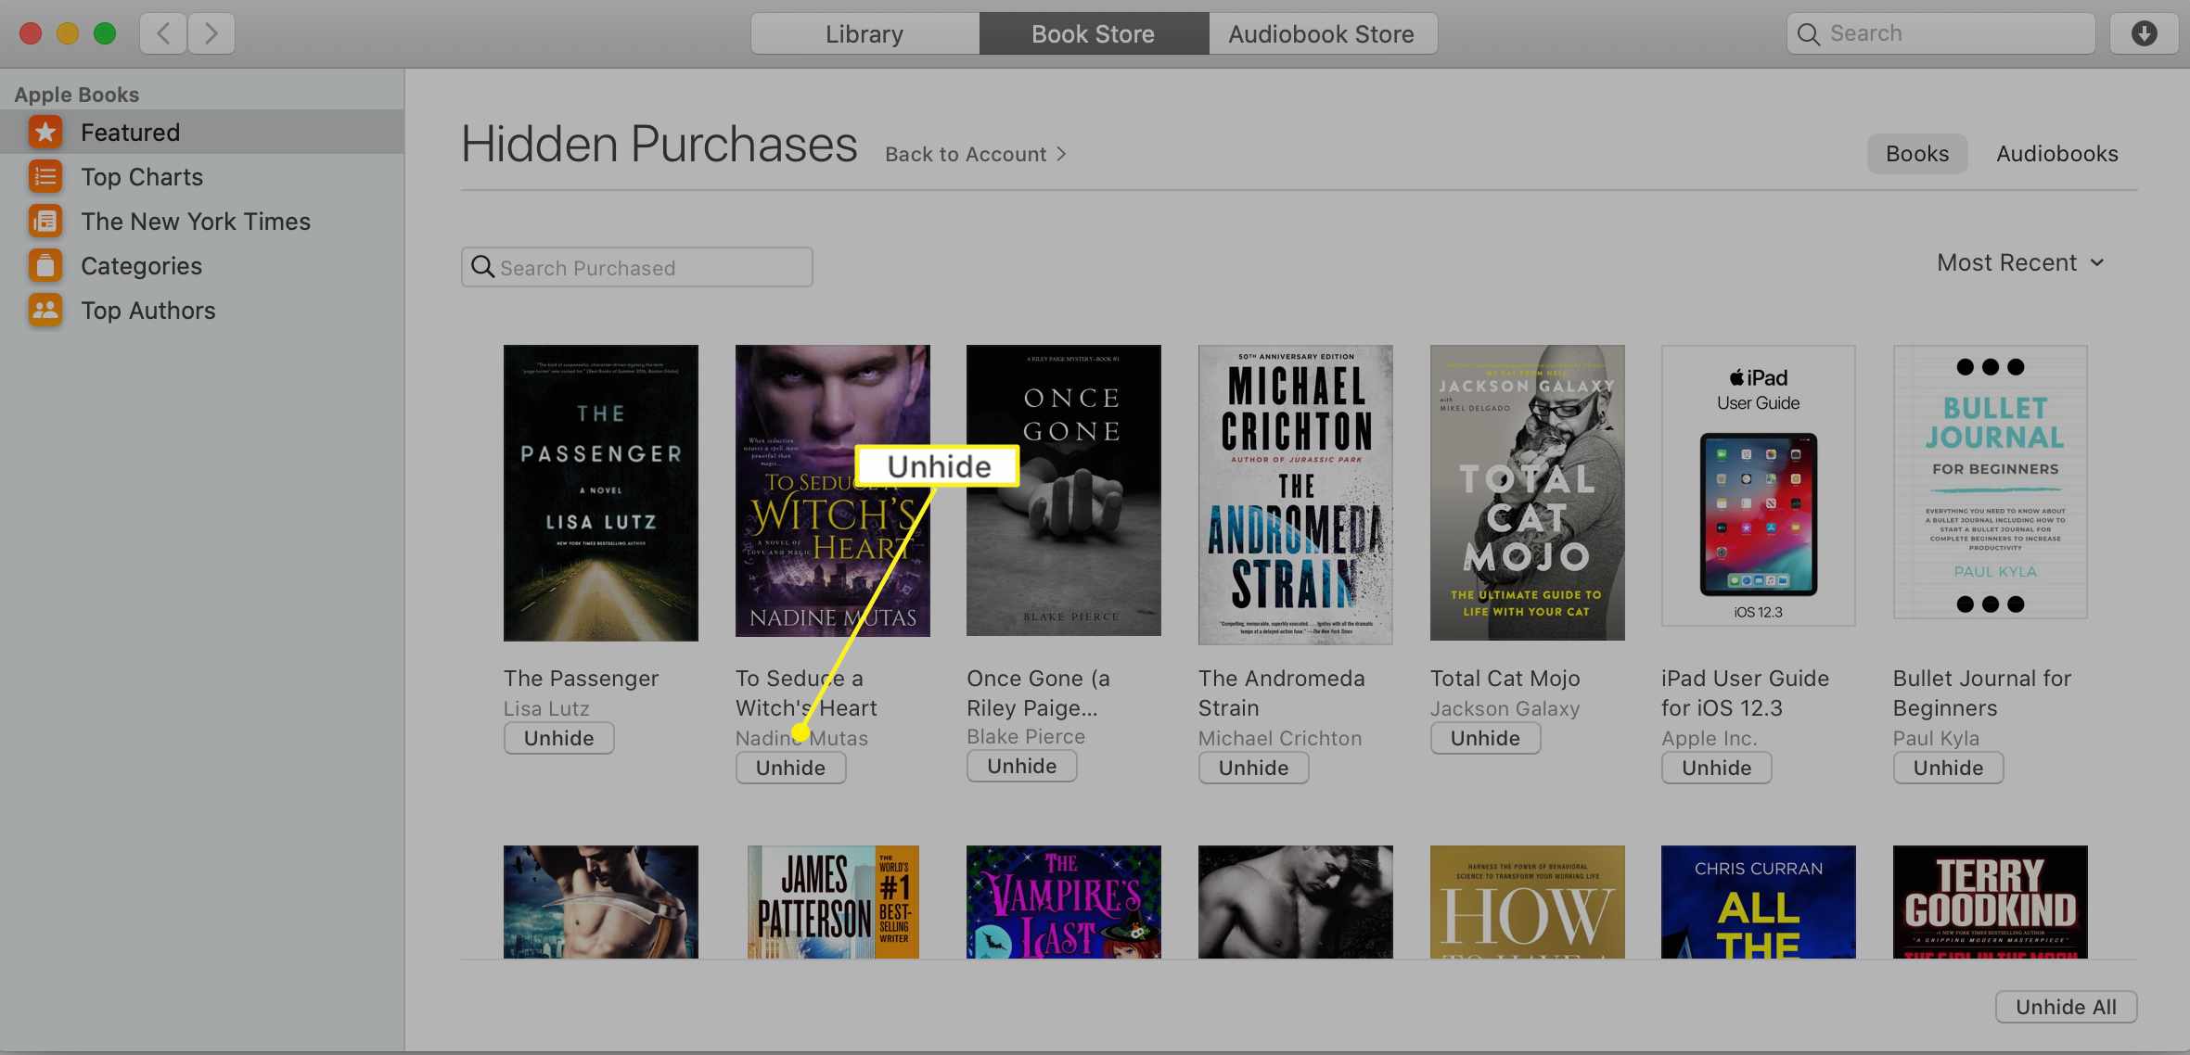Click the Top Charts list icon
The image size is (2190, 1055).
click(45, 177)
